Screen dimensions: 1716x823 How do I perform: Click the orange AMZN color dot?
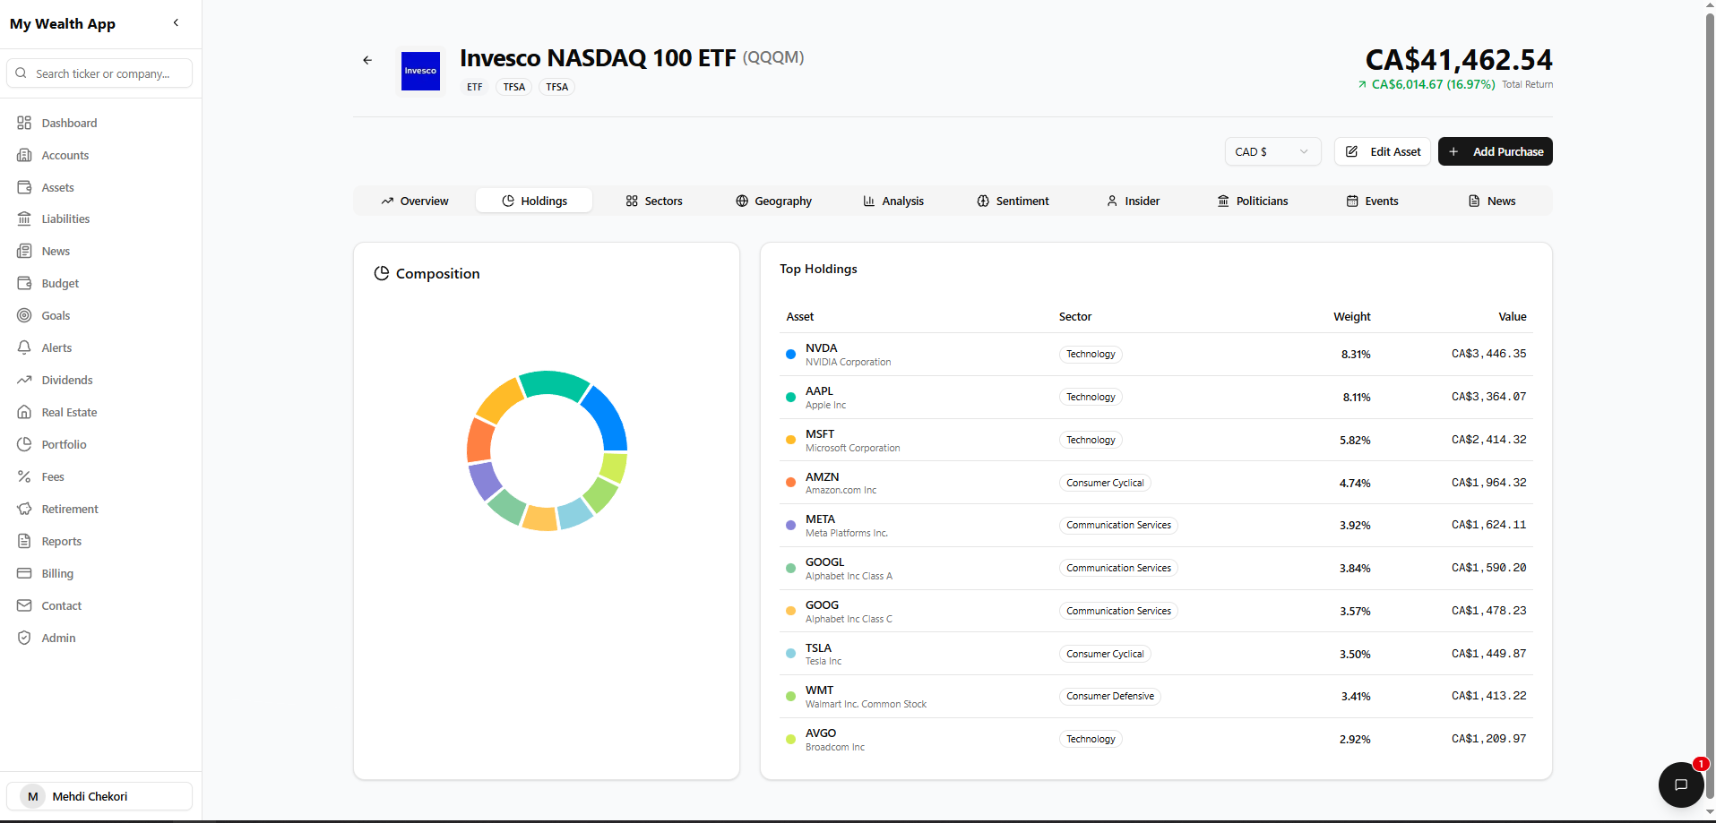pos(790,483)
